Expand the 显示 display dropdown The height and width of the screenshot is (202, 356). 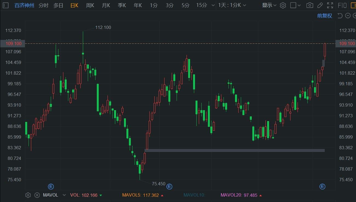tap(269, 5)
